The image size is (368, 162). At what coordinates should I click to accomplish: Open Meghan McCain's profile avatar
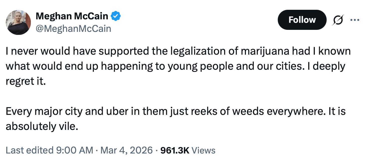[x=18, y=22]
